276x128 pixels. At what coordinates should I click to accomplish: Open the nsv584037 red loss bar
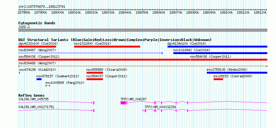pos(95,79)
